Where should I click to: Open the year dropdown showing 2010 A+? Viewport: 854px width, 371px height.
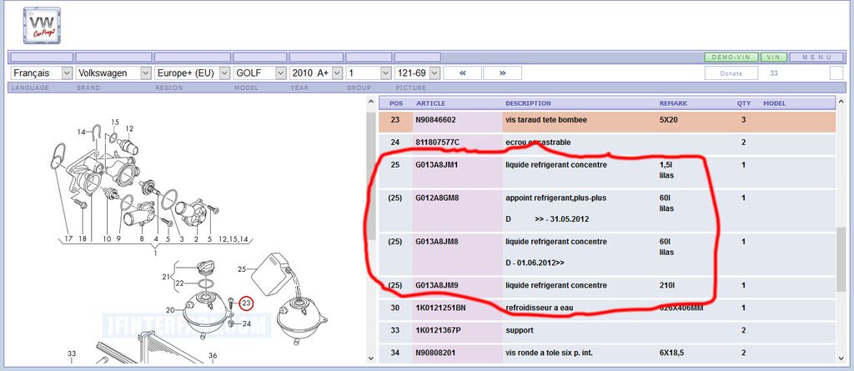316,73
